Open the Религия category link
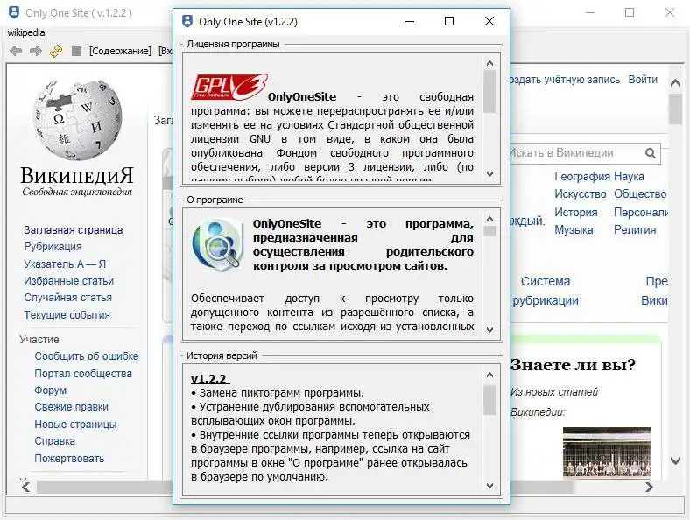Viewport: 690px width, 520px height. tap(635, 230)
